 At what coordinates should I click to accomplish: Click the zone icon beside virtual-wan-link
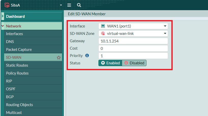(103, 33)
